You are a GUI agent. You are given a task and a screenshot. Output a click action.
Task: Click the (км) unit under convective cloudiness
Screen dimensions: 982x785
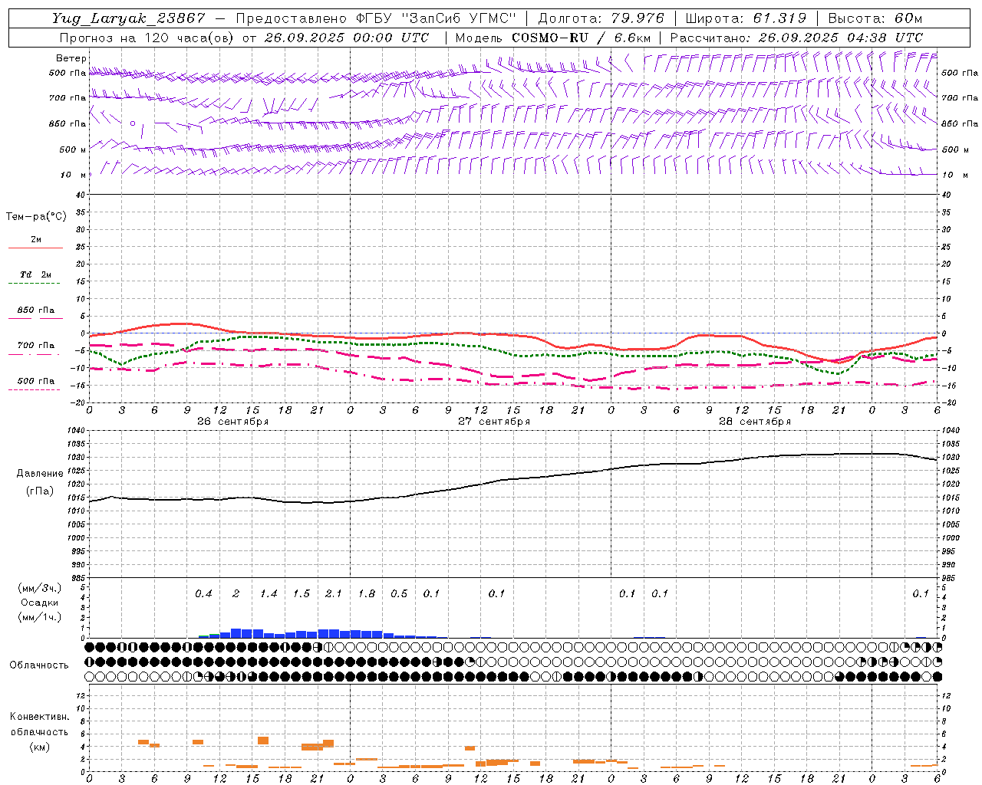click(39, 747)
